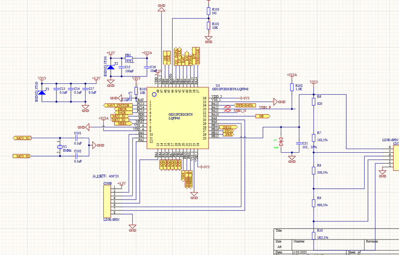Click the LINK-8PIN connector label text

pos(111,220)
